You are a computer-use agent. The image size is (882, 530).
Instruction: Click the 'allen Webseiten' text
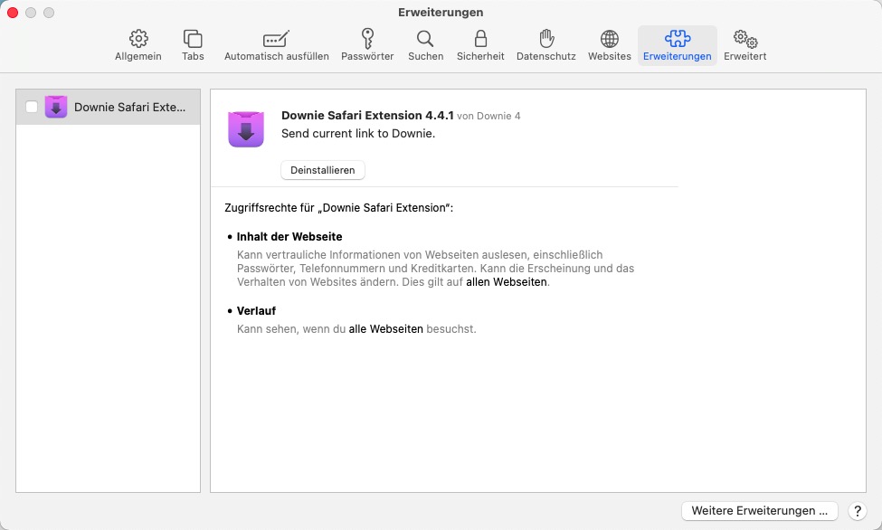pos(507,282)
